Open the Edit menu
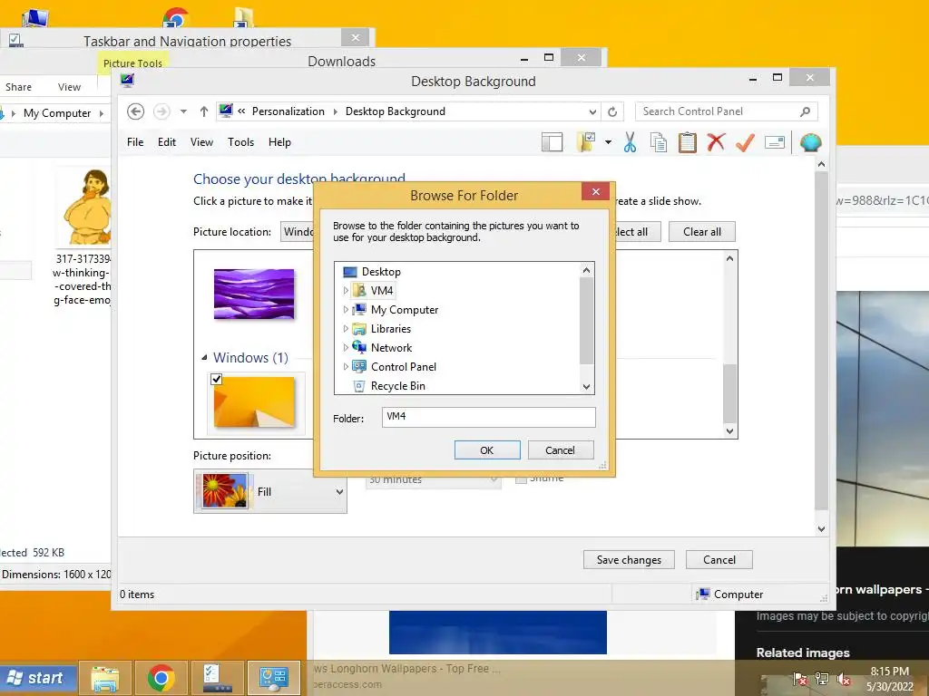This screenshot has height=696, width=929. point(167,142)
